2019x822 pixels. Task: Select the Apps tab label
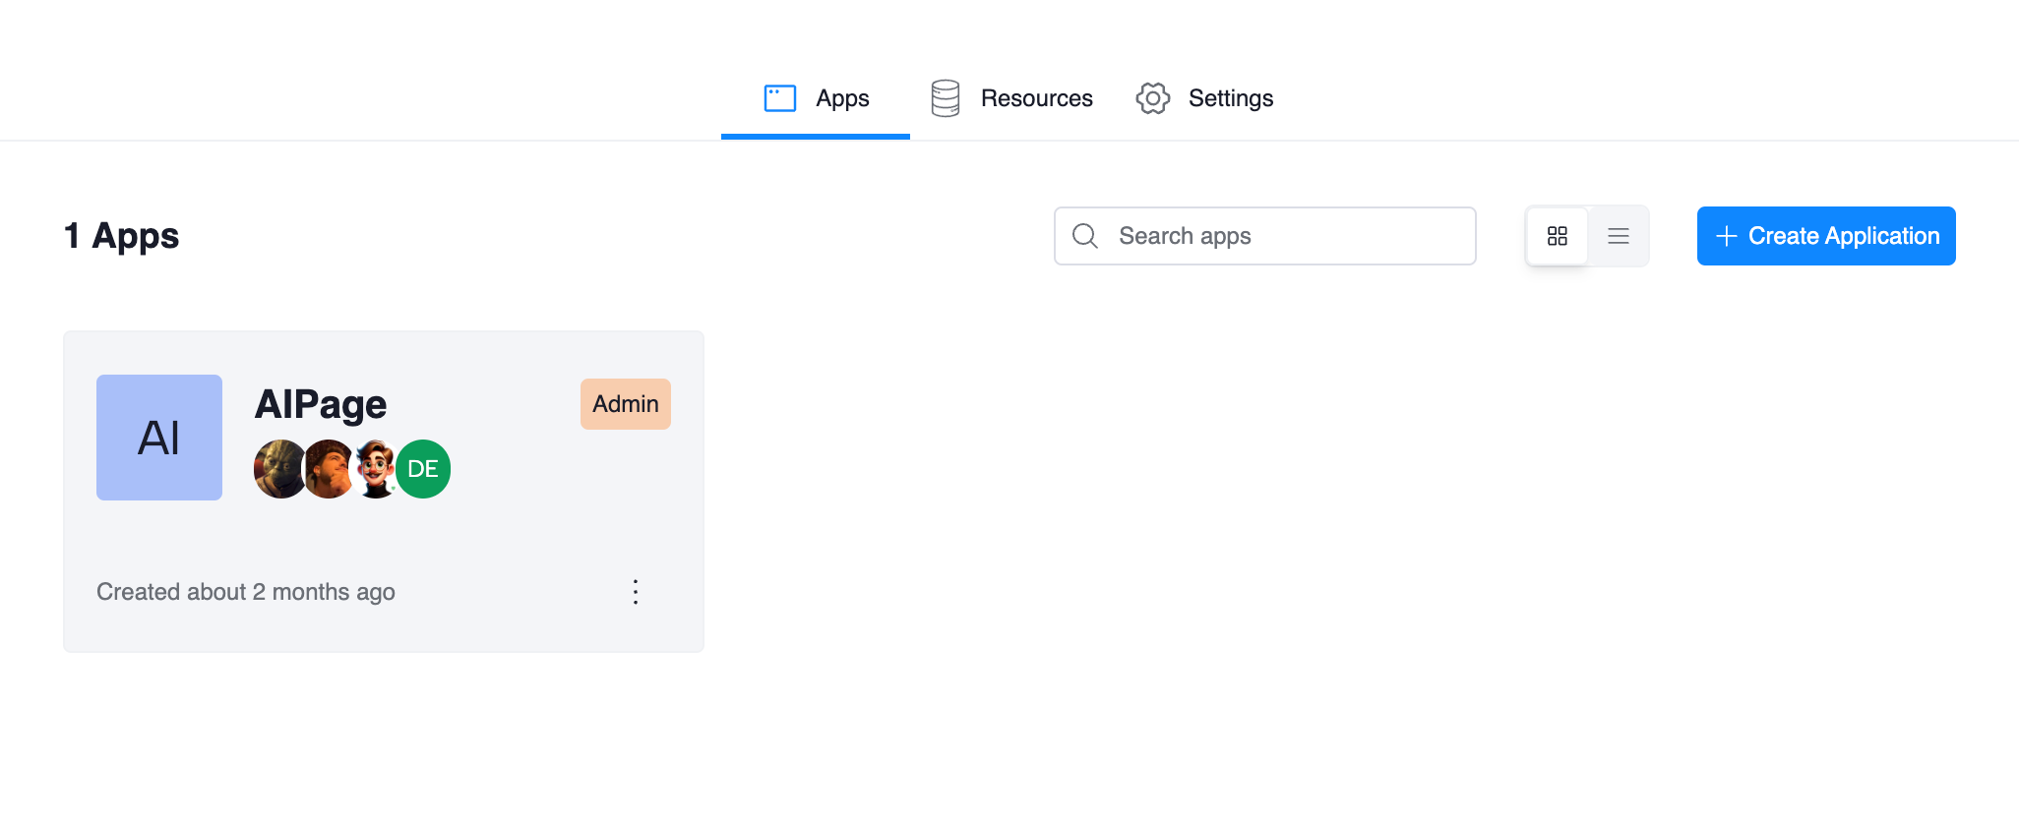click(x=842, y=98)
